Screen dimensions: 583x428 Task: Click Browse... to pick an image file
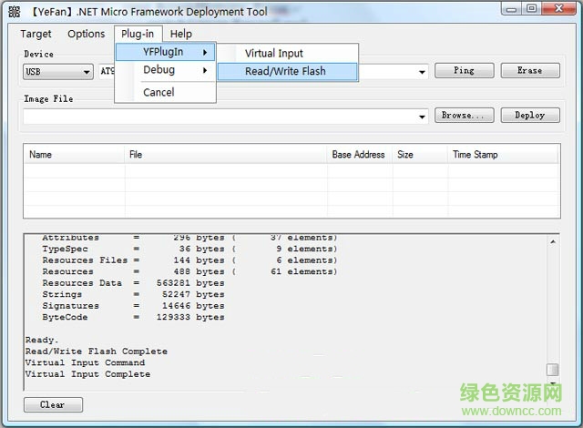466,116
